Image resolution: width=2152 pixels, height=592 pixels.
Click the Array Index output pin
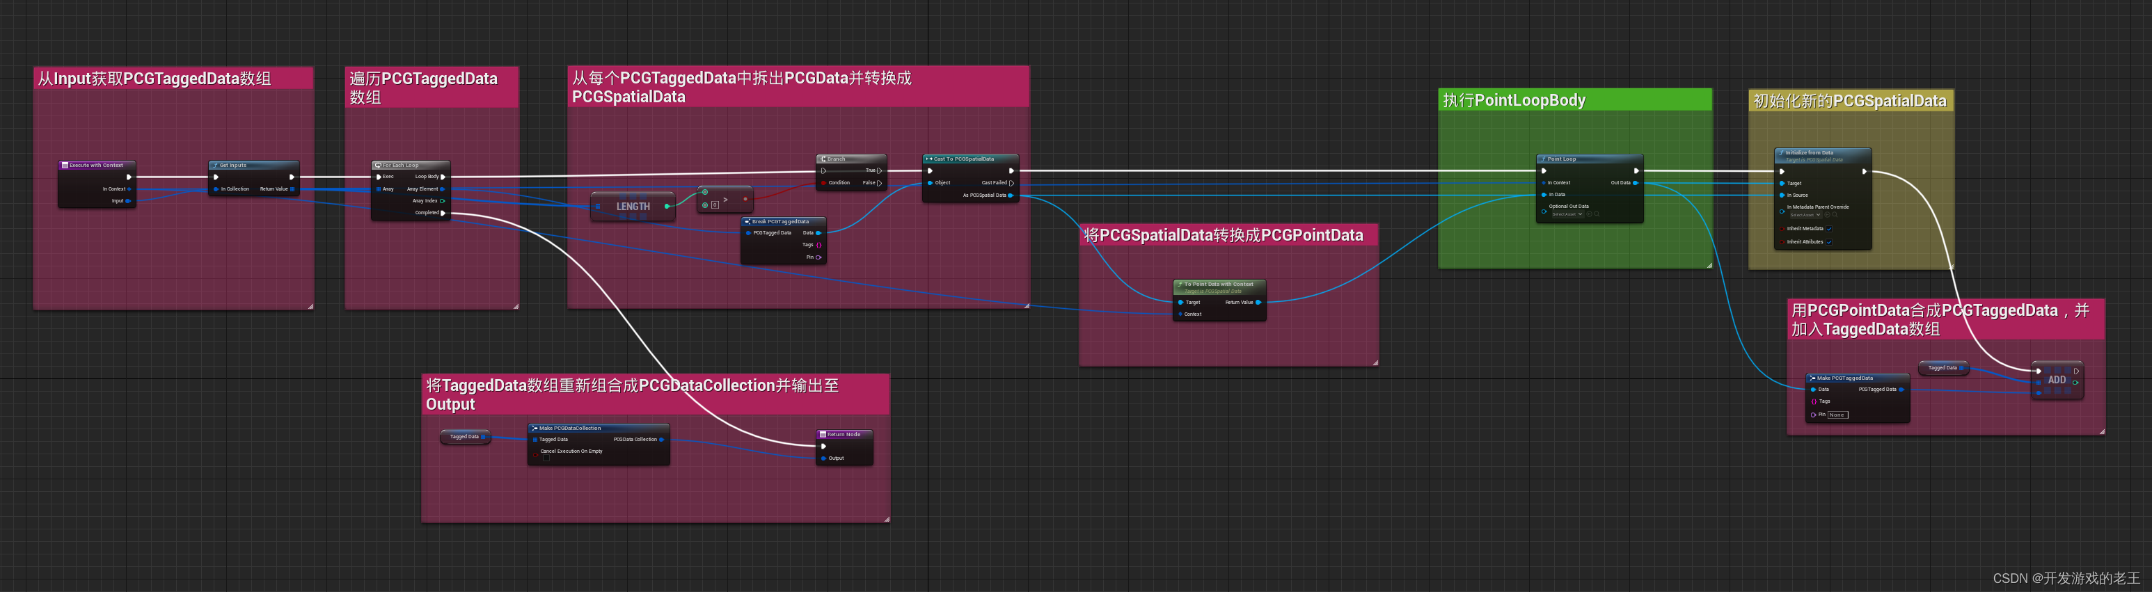point(442,201)
